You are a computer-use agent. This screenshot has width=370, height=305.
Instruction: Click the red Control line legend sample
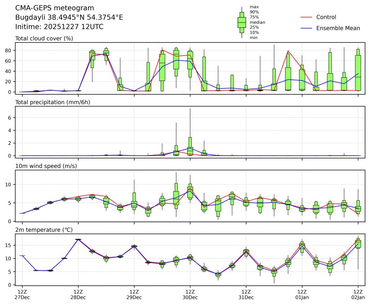[306, 17]
